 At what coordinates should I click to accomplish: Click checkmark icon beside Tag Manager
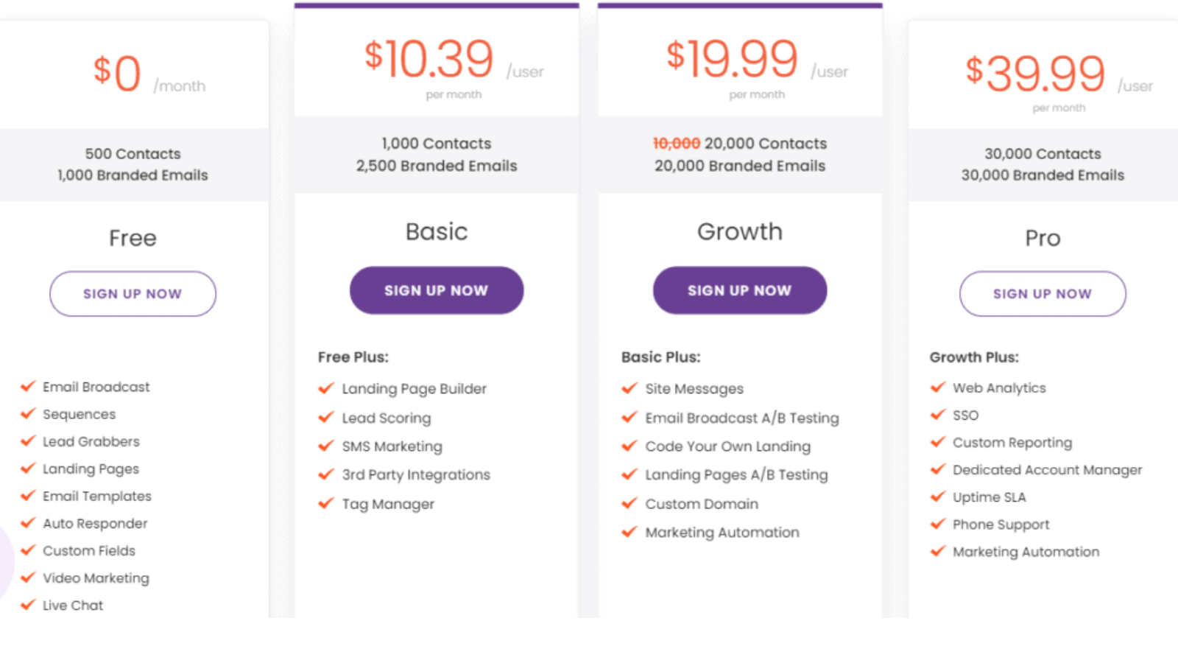point(326,504)
